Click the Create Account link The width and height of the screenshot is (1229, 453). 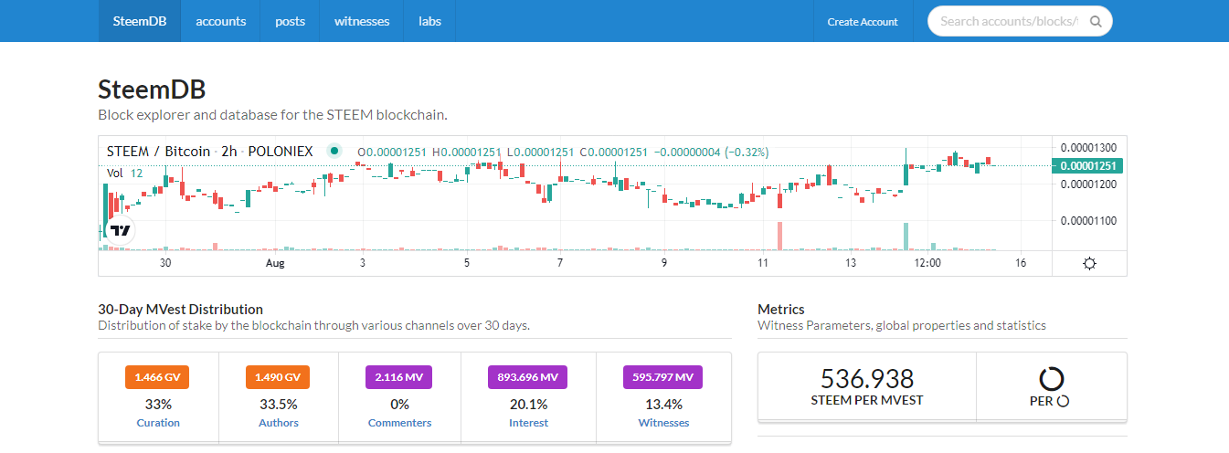(x=863, y=21)
